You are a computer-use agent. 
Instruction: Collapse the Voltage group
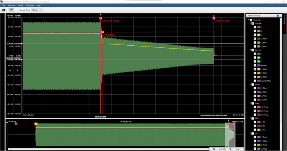(250, 23)
